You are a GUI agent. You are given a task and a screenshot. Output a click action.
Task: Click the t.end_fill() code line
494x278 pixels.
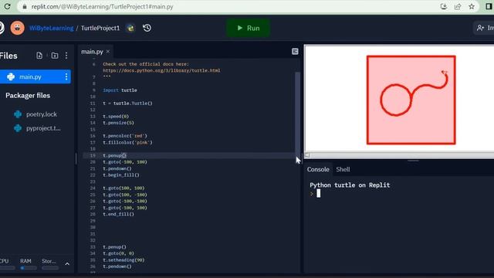[118, 215]
